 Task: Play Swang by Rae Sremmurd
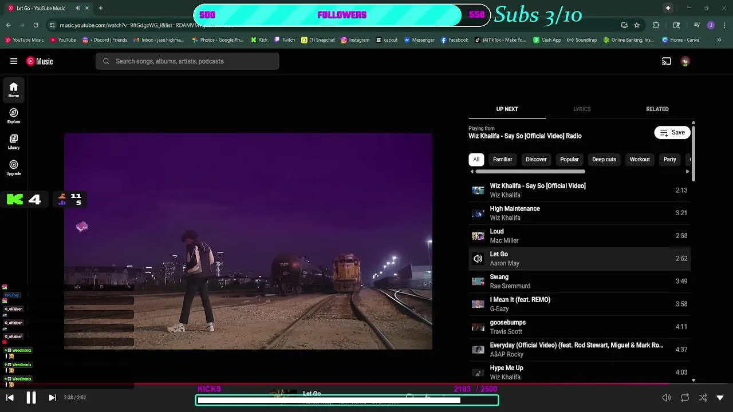point(580,281)
